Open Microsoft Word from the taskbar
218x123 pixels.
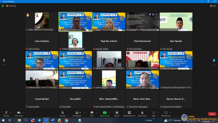[x=53, y=120]
